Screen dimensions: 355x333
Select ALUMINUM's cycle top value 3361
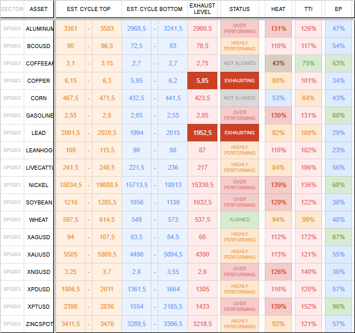pos(71,28)
